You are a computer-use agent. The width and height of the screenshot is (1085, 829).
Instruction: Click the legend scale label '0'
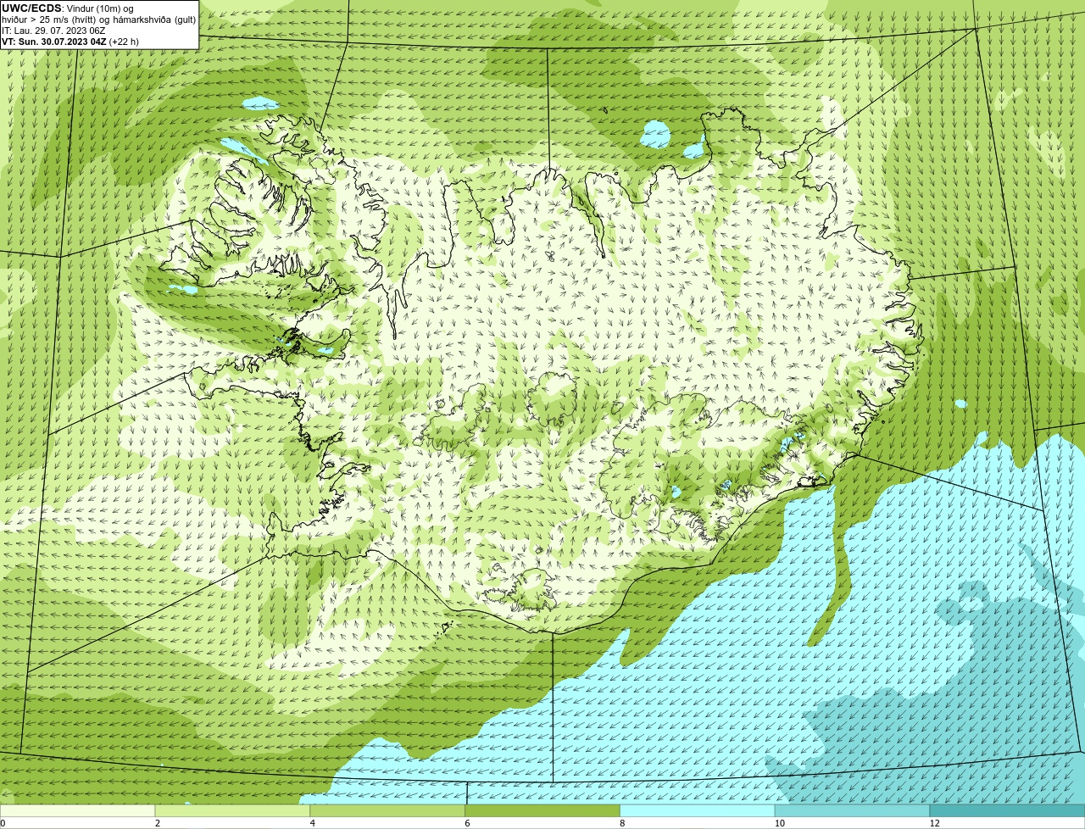(x=3, y=823)
